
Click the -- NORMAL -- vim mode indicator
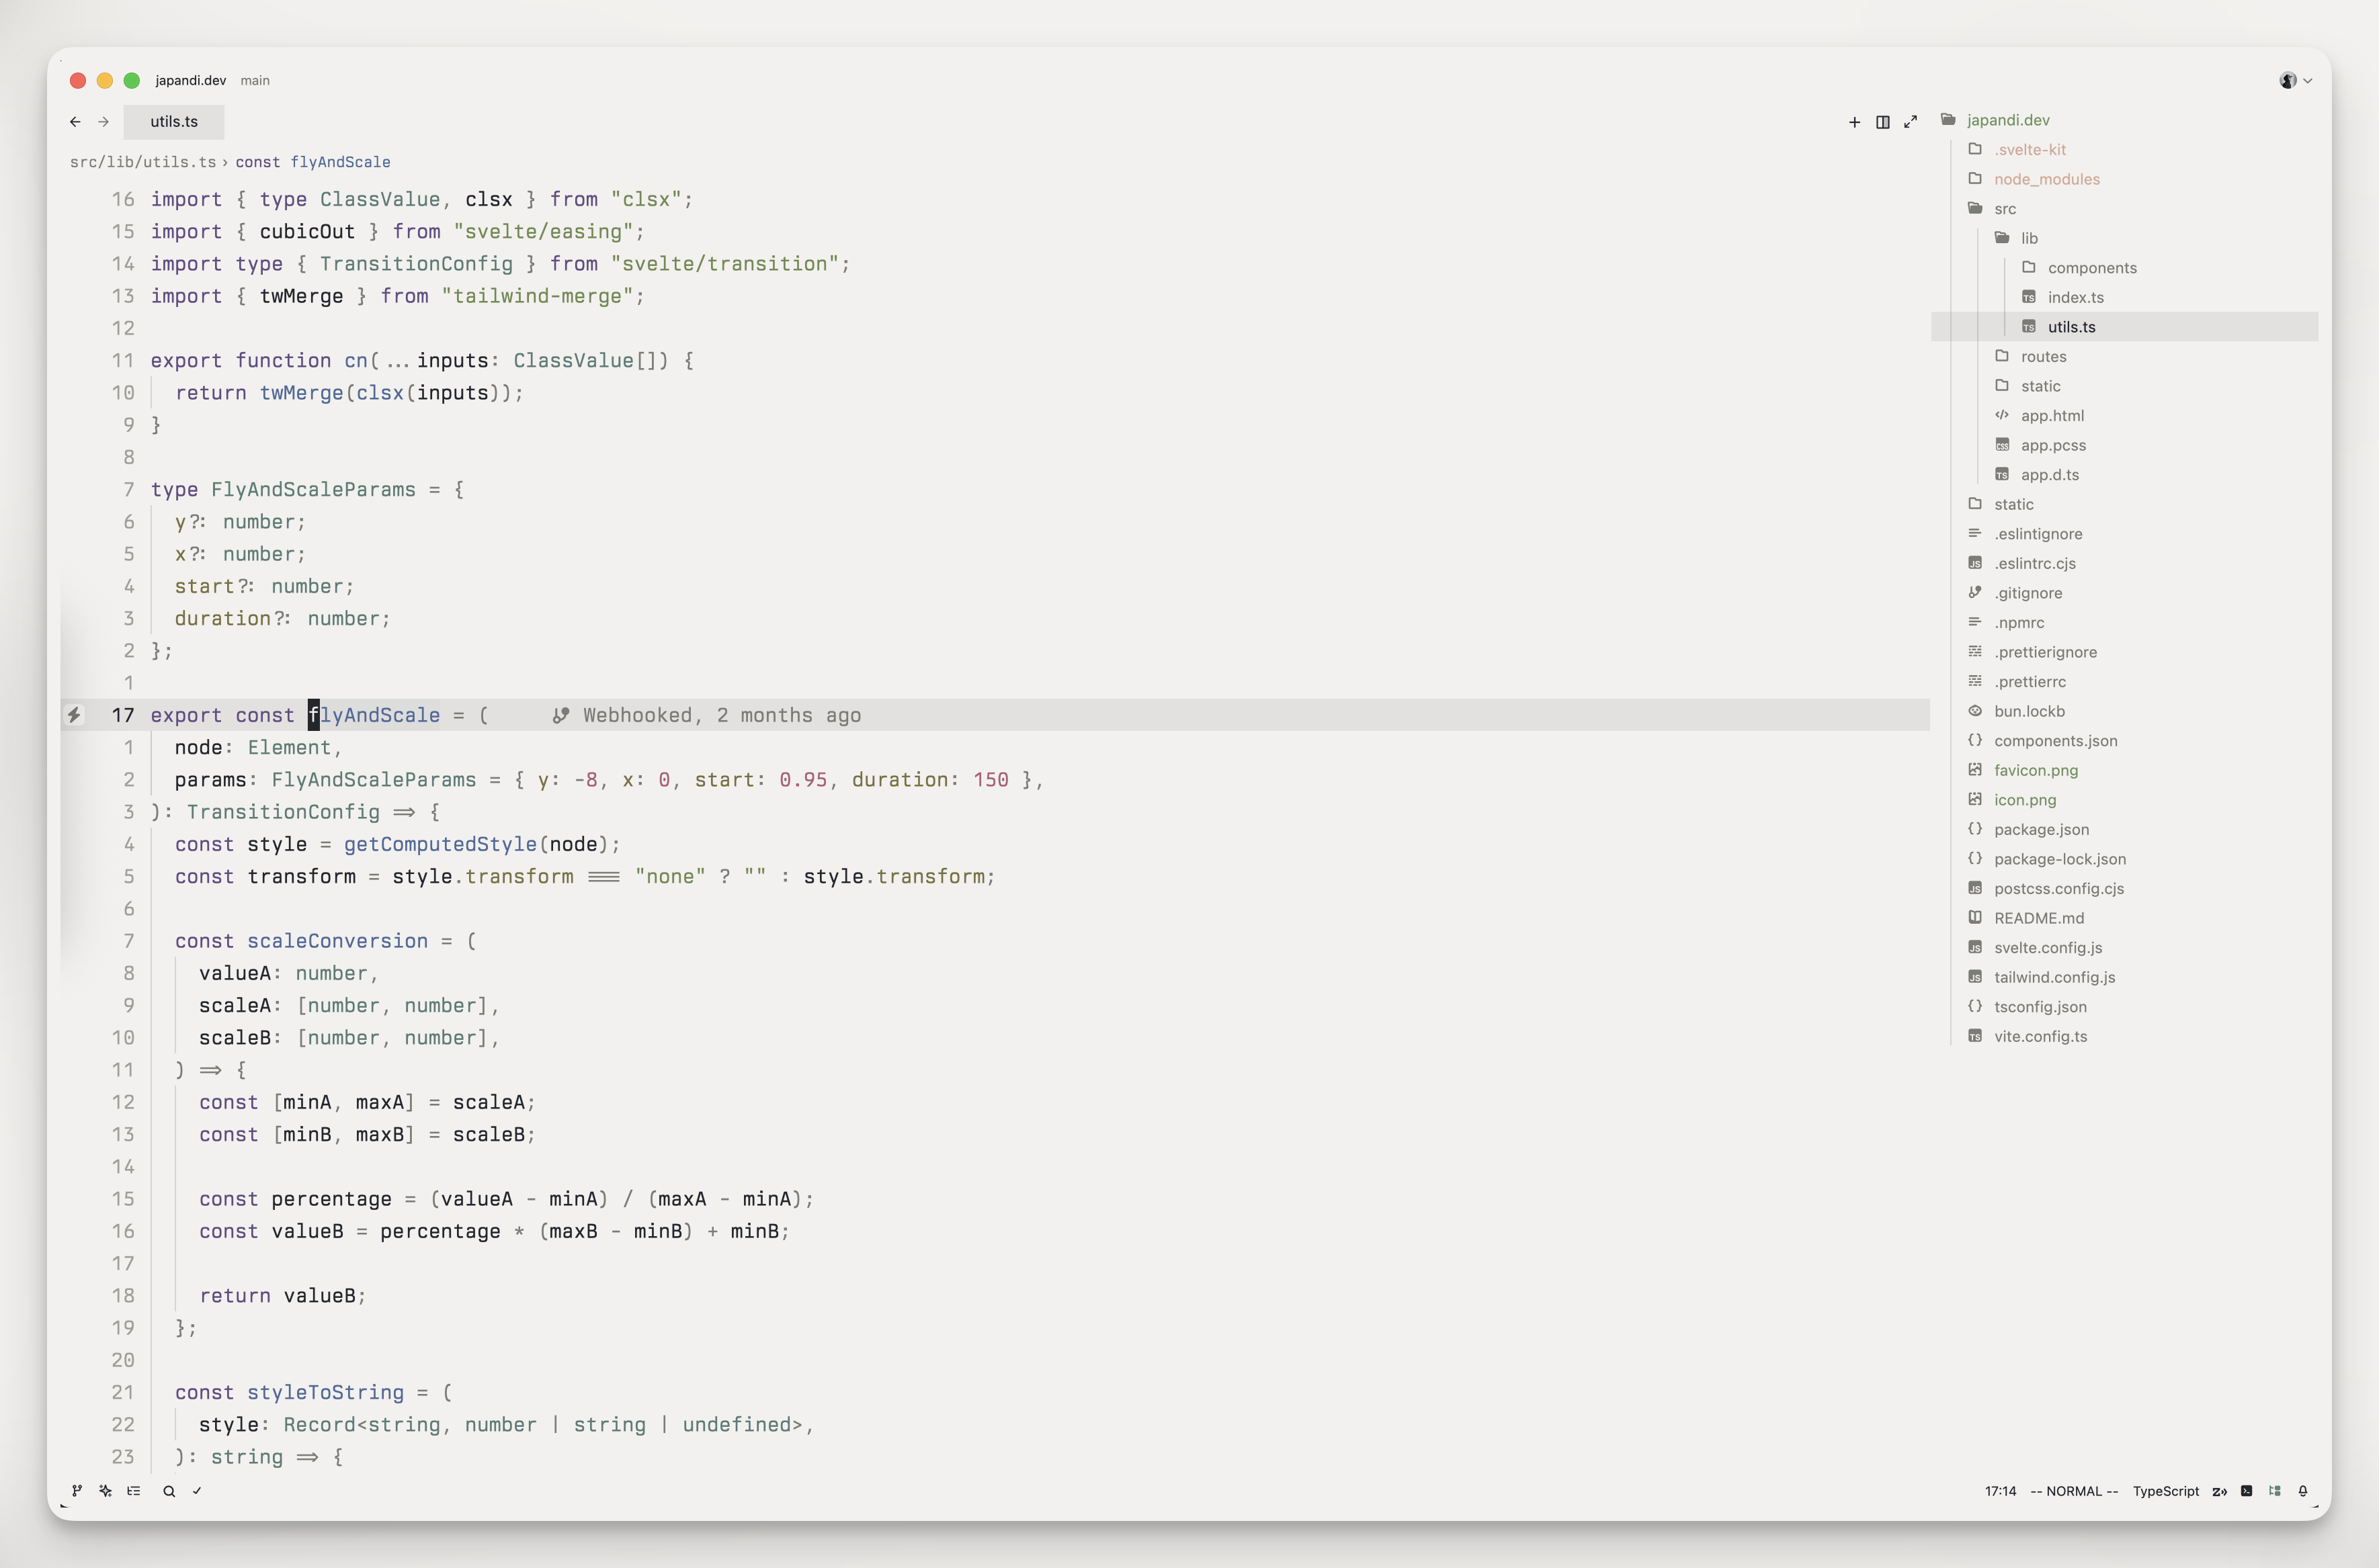(2074, 1491)
